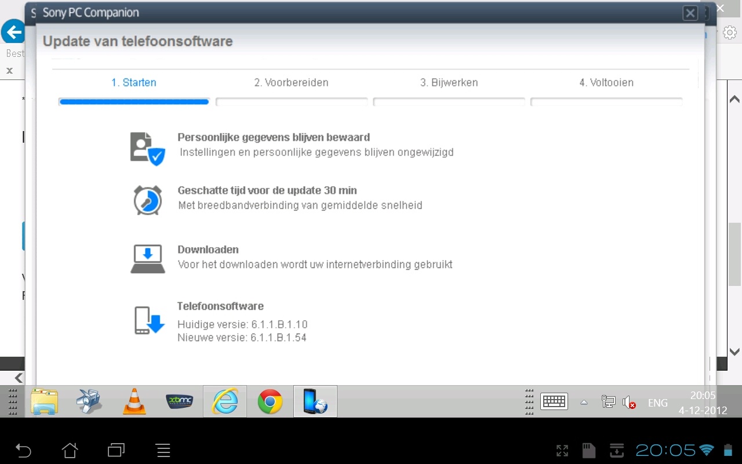Tap the Android fullscreen expand icon
This screenshot has height=464, width=742.
pos(562,450)
